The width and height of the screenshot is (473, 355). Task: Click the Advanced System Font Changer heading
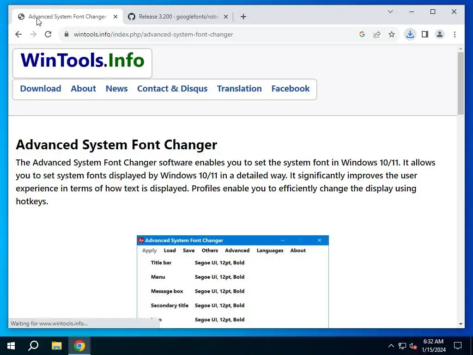click(116, 145)
